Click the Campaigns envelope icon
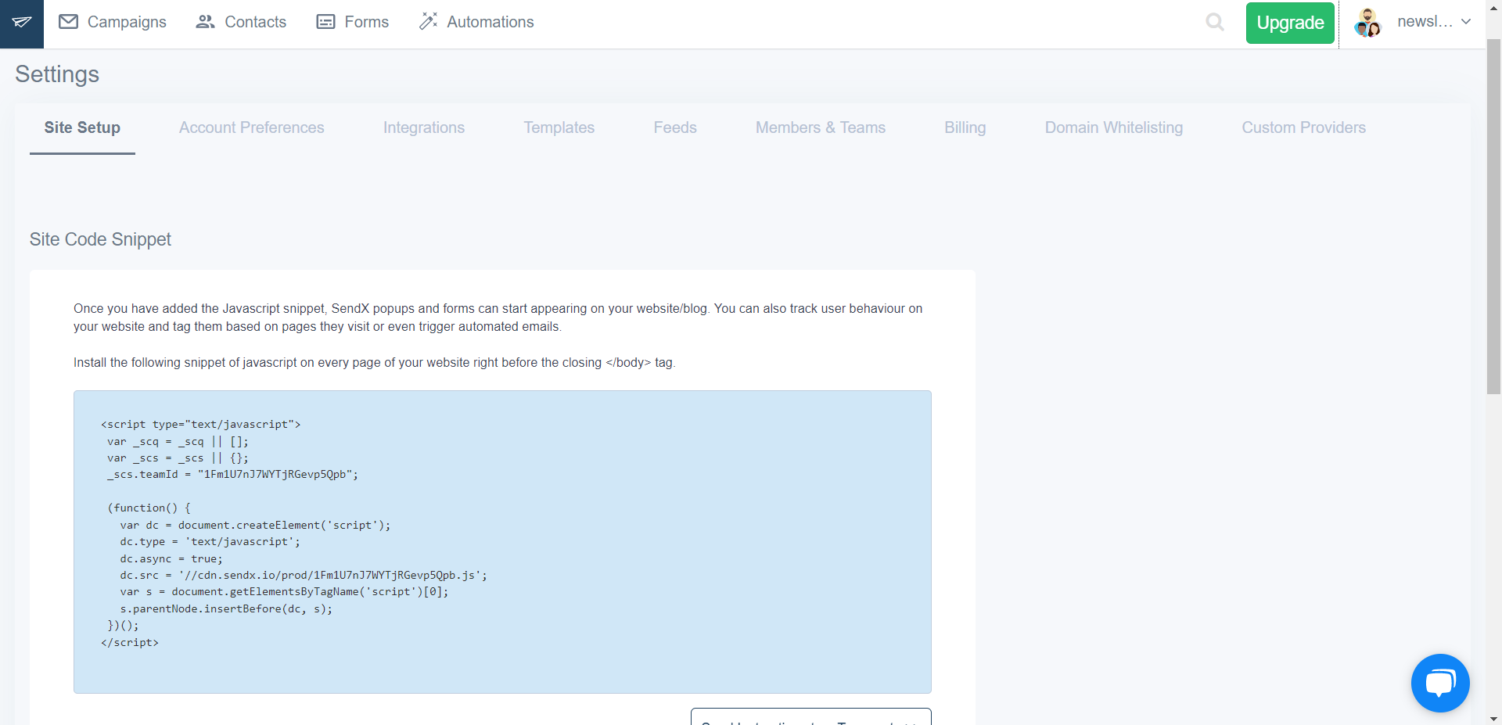The image size is (1502, 725). click(x=69, y=22)
